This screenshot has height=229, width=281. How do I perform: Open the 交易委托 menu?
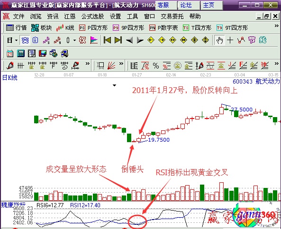[172, 17]
